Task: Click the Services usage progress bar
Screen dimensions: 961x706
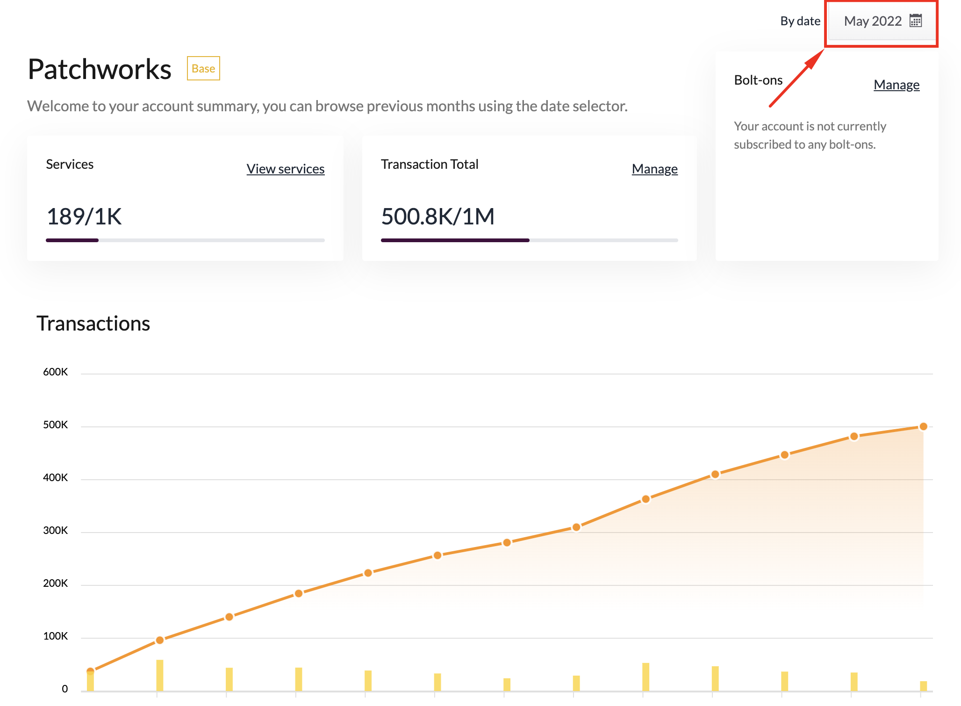Action: 185,240
